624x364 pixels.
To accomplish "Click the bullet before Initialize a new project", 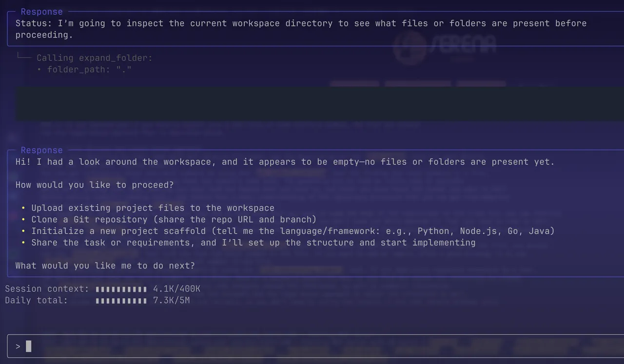I will pyautogui.click(x=23, y=231).
